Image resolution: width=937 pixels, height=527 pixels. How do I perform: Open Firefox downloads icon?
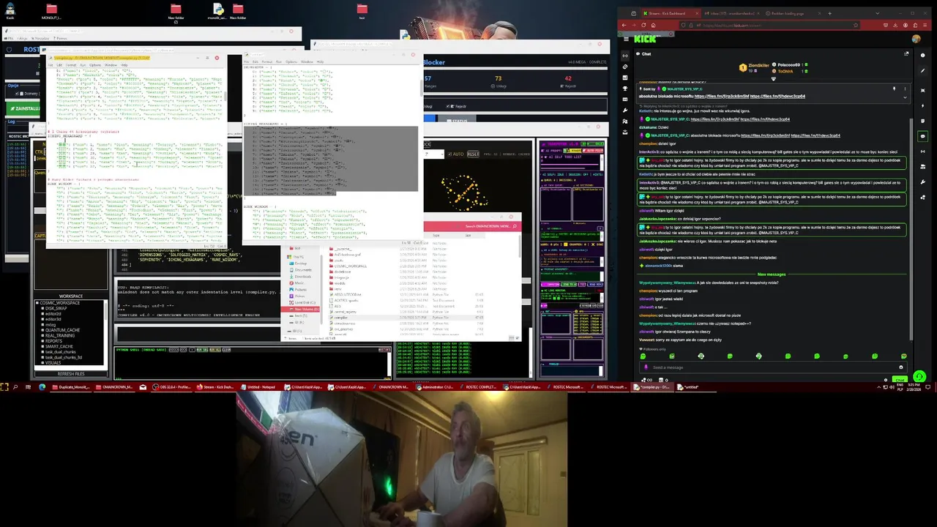[895, 25]
